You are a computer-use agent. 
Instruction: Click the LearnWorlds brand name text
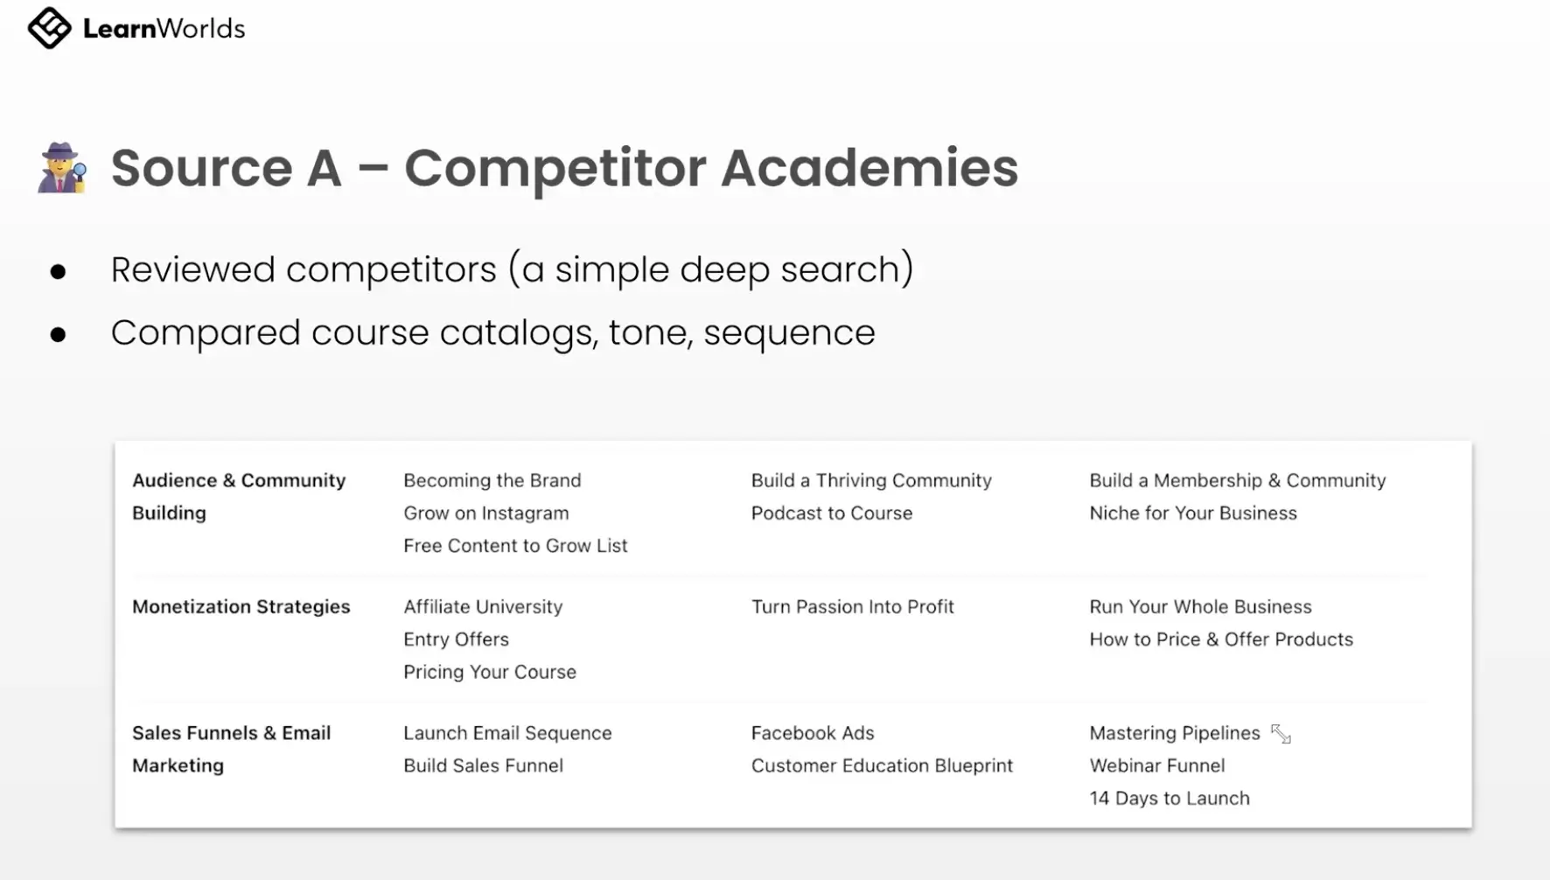tap(164, 29)
